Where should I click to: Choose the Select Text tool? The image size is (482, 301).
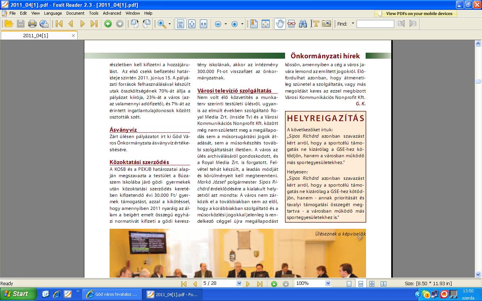pyautogui.click(x=315, y=24)
